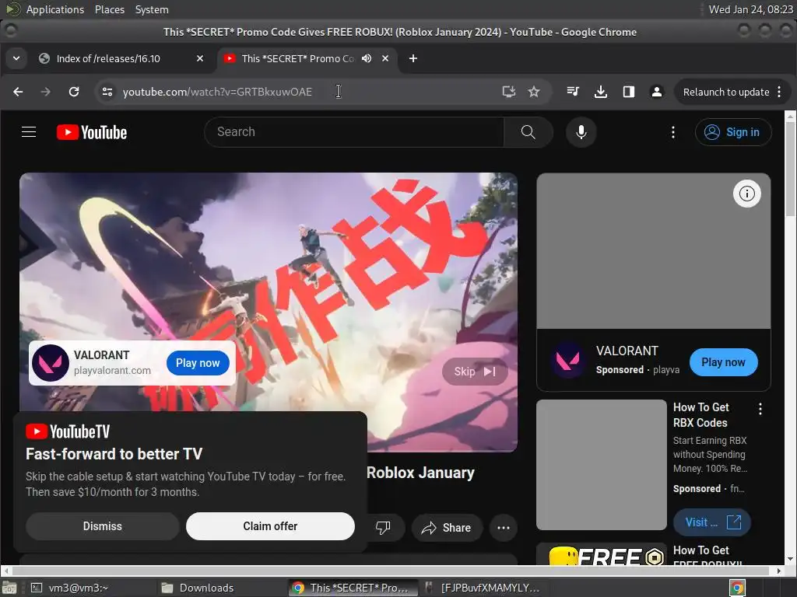Screen dimensions: 797x597
Task: Click the VALORANT sidebar ad logo
Action: pos(568,360)
